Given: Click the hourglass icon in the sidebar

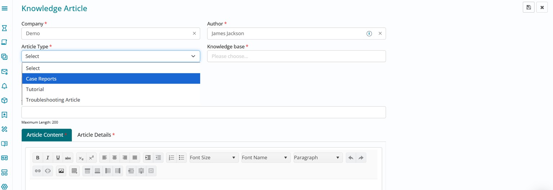Looking at the screenshot, I should point(4,28).
